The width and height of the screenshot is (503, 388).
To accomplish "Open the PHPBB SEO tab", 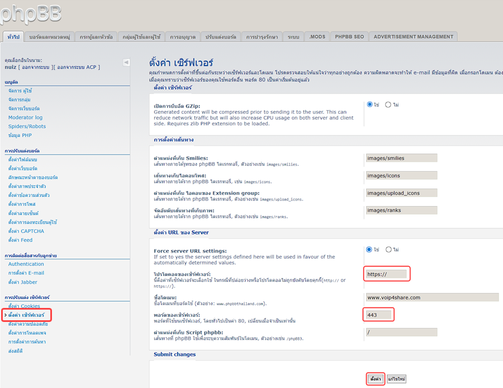I will click(349, 37).
